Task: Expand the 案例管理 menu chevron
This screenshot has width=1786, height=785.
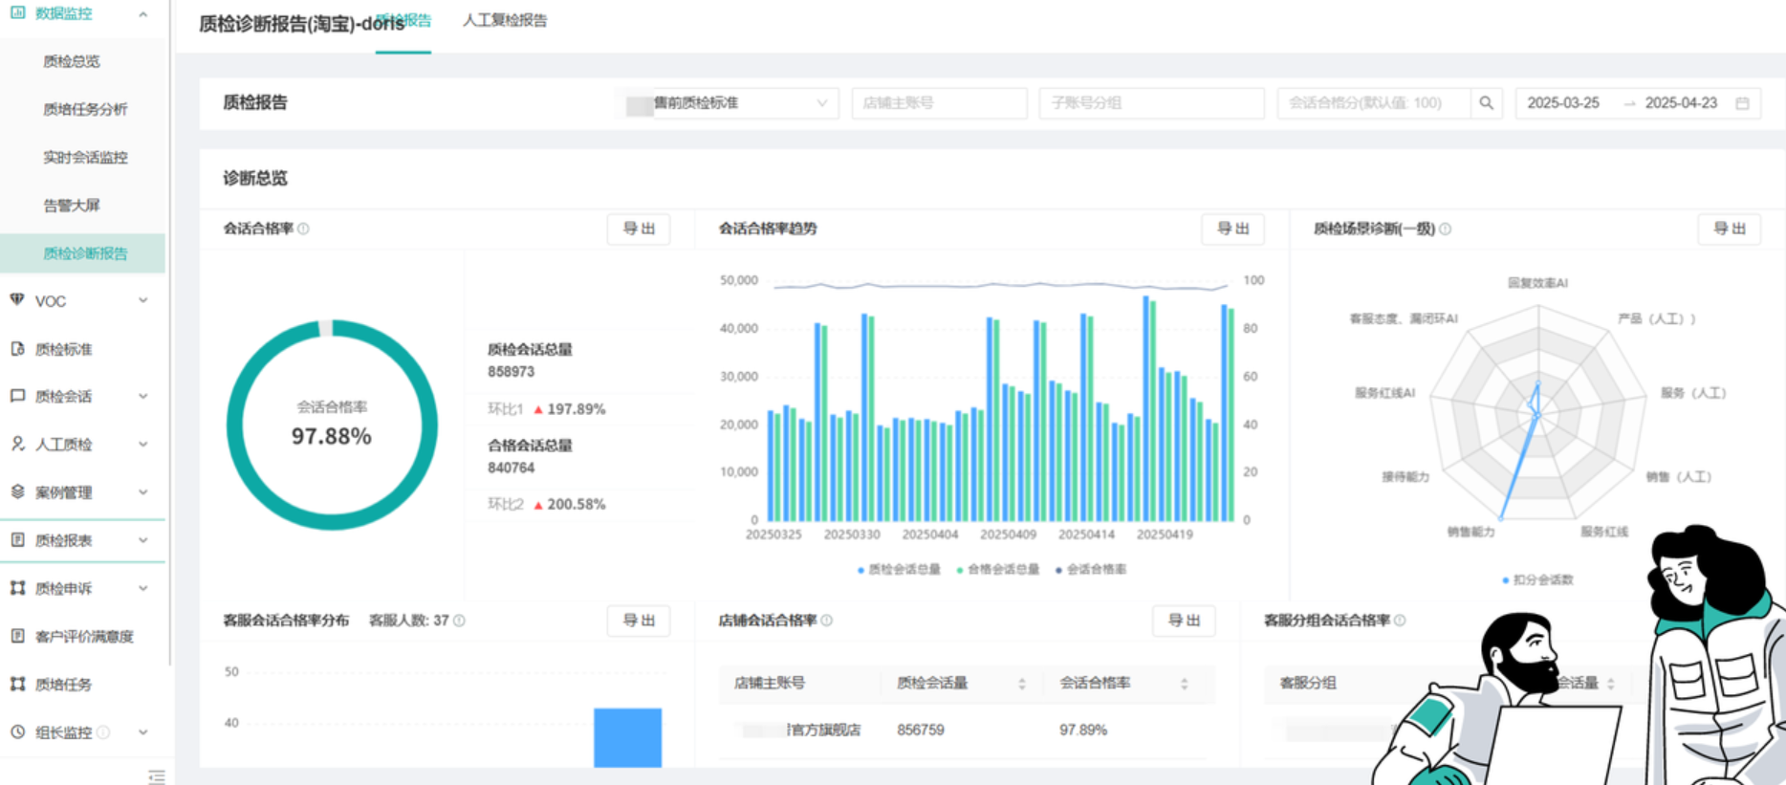Action: (143, 491)
